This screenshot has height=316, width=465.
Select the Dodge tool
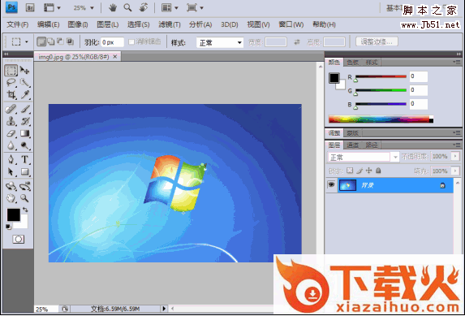[24, 145]
